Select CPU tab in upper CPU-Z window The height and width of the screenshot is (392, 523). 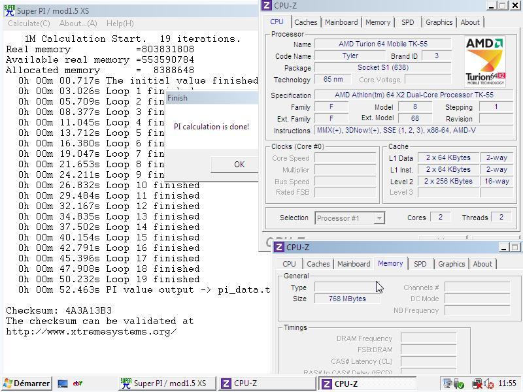point(277,22)
